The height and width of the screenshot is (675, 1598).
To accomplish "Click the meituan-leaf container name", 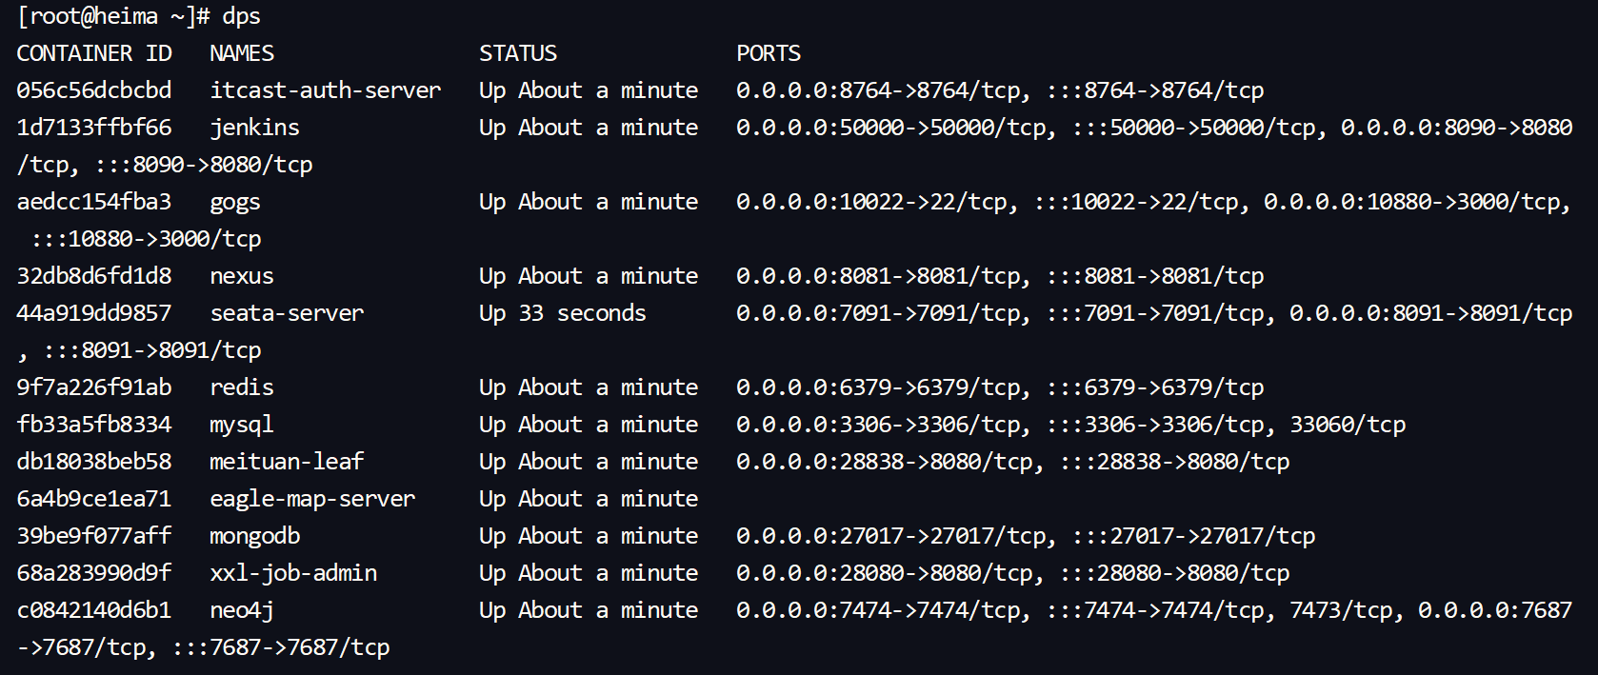I will coord(287,462).
